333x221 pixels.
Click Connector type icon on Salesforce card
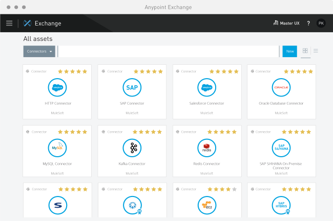click(178, 71)
